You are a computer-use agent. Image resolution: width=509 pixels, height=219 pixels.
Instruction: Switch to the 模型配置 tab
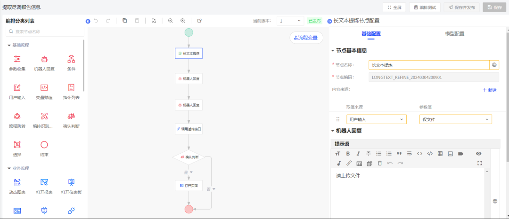click(454, 34)
